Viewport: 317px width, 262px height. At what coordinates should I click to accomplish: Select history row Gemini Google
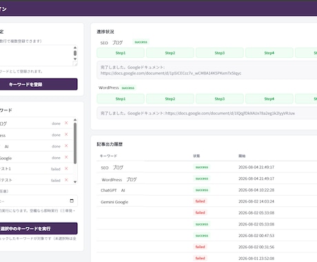coord(207,201)
